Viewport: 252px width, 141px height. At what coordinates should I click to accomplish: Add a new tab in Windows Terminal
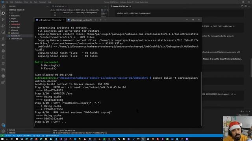tap(101, 20)
